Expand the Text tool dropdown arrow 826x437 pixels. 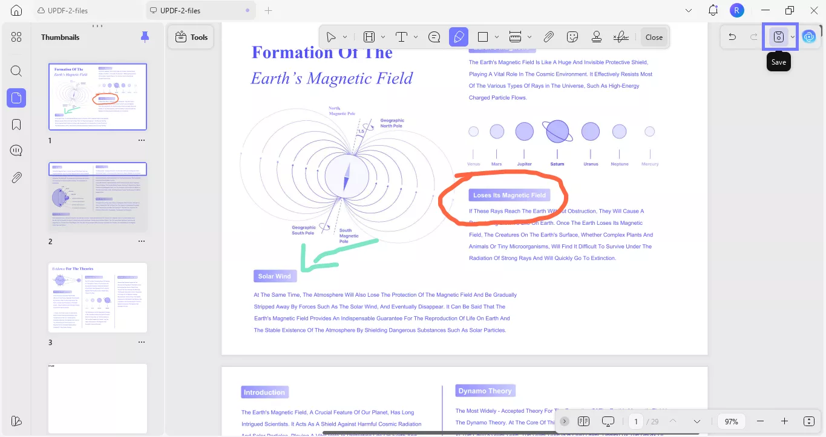tap(416, 37)
